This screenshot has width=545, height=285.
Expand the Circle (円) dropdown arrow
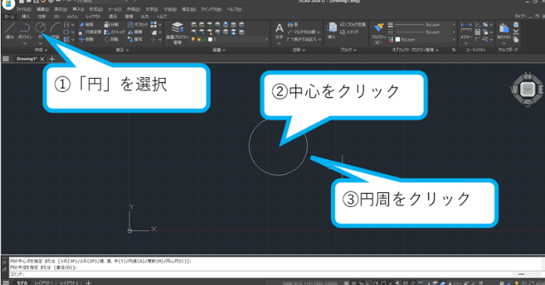pos(41,44)
